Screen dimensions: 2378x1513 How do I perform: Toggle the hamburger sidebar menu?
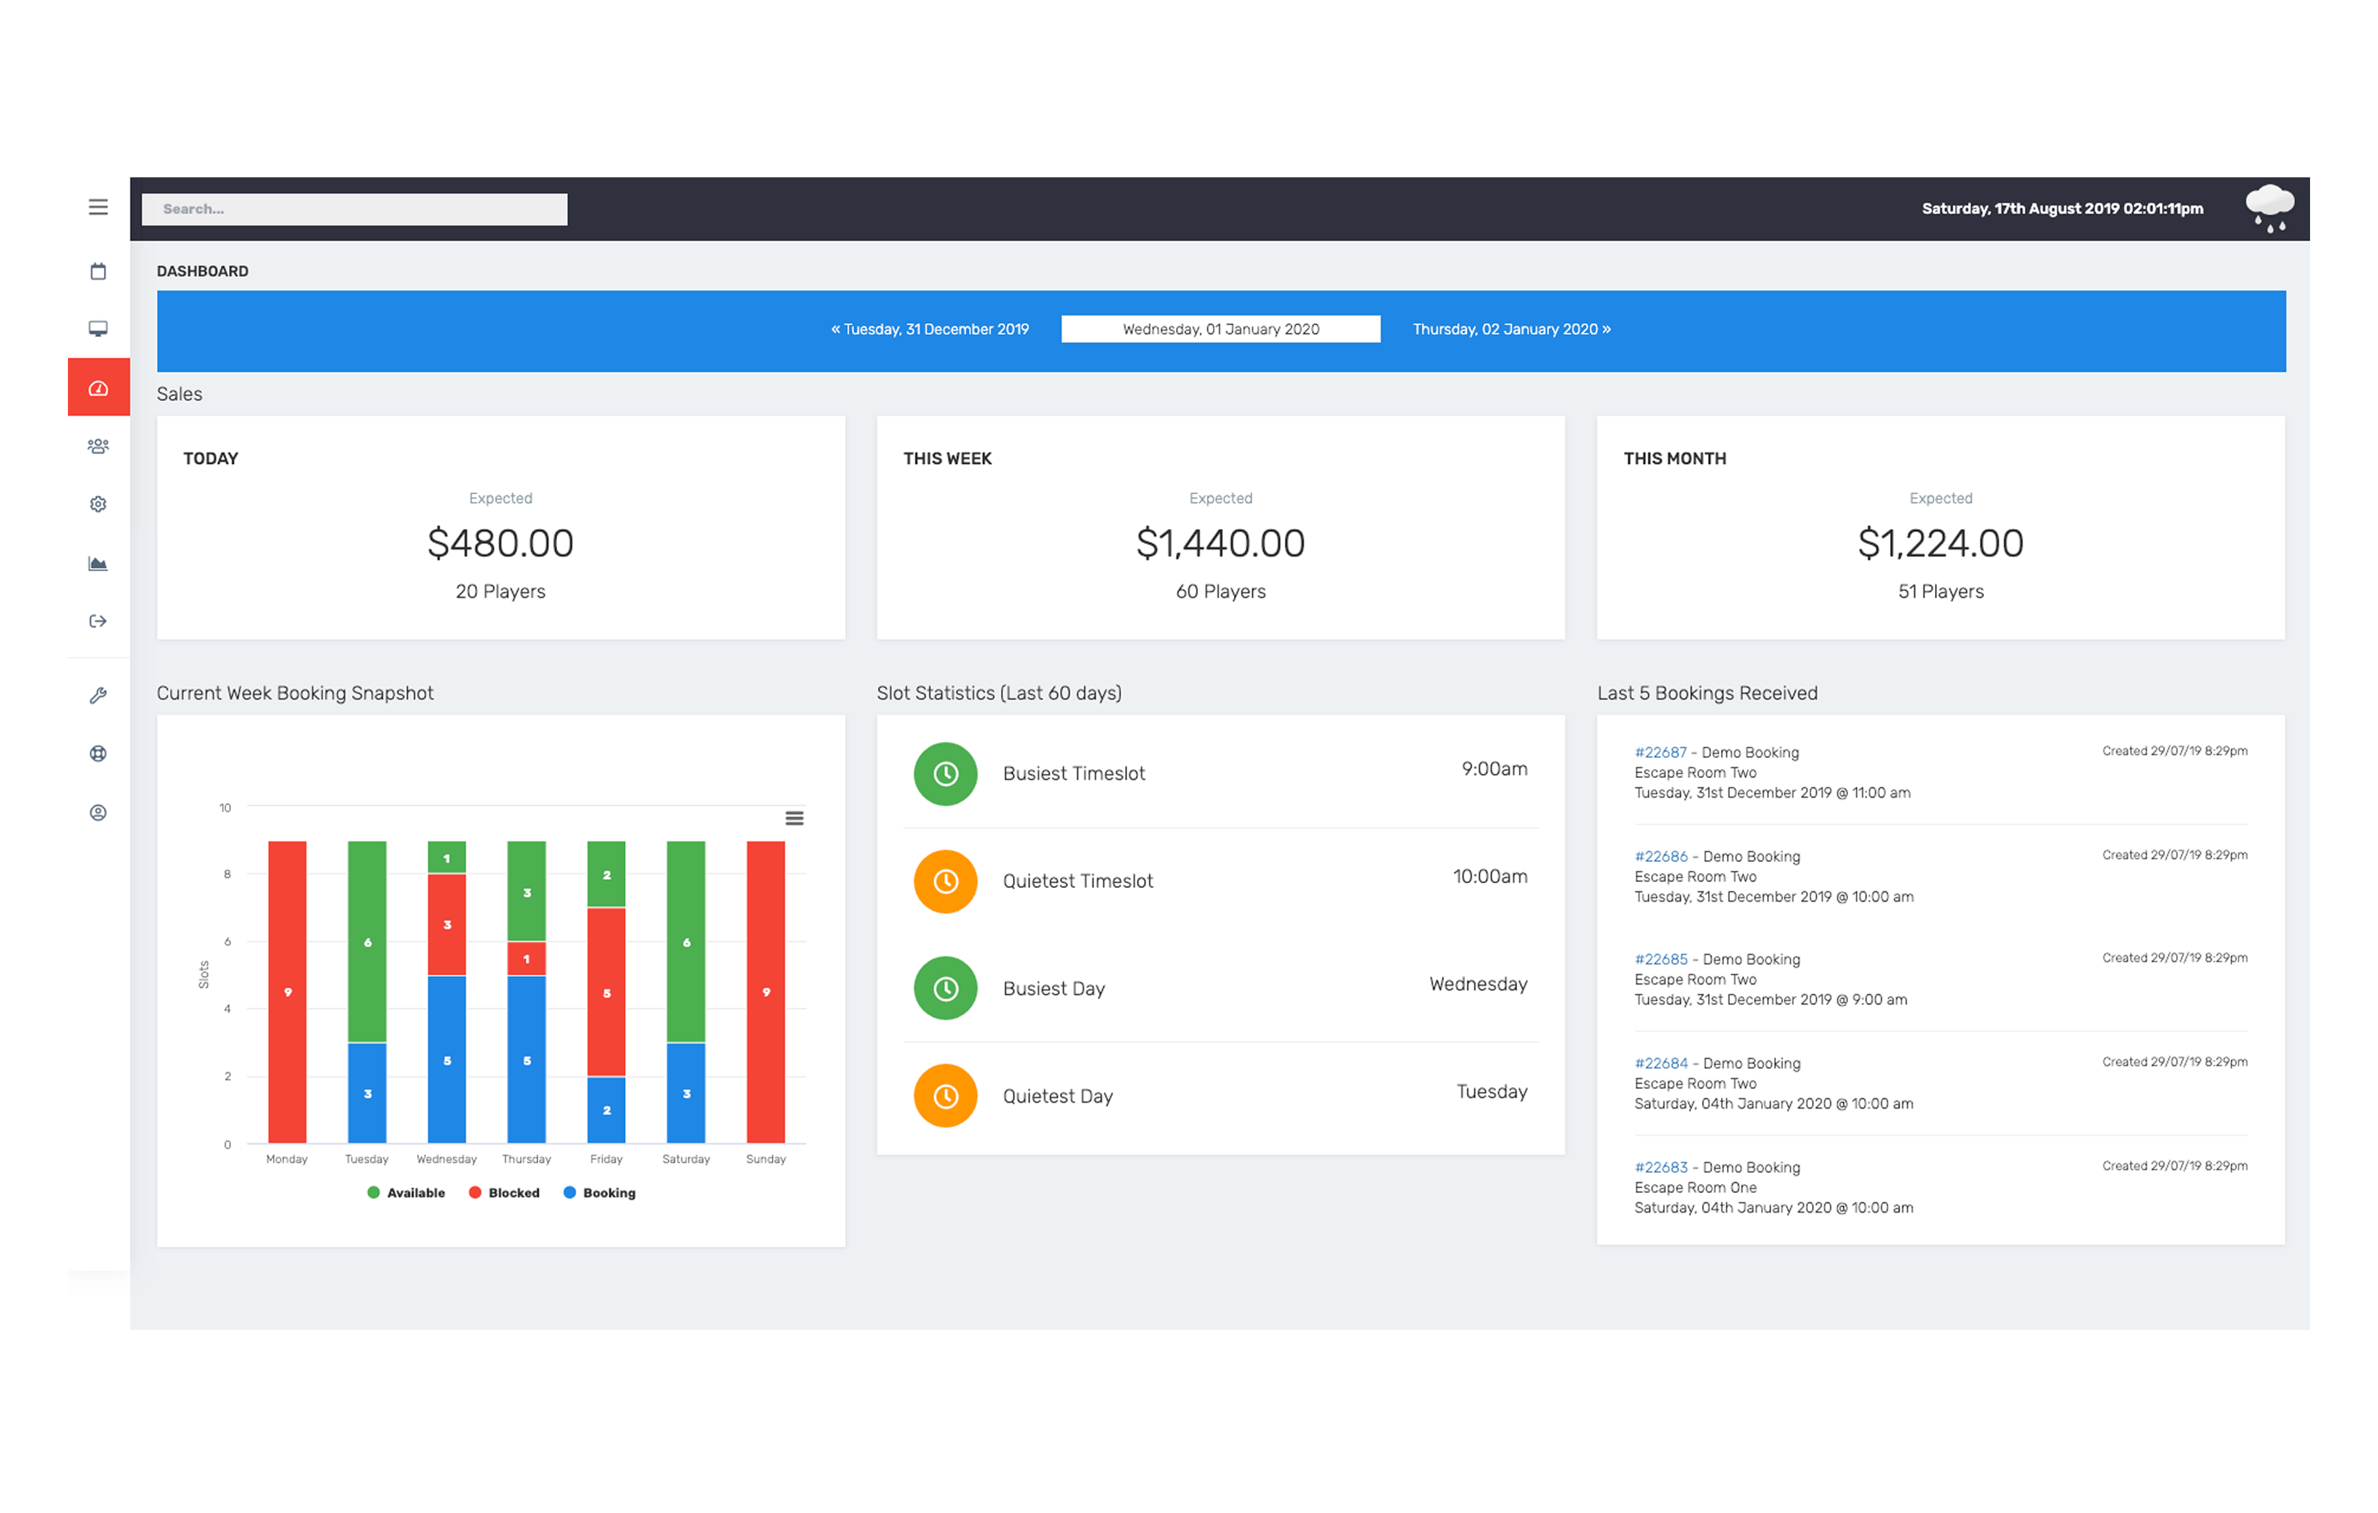click(98, 207)
